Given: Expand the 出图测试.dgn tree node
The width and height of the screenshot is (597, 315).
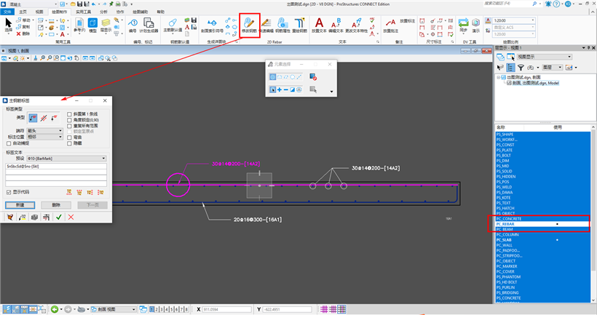Looking at the screenshot, I should tap(500, 76).
